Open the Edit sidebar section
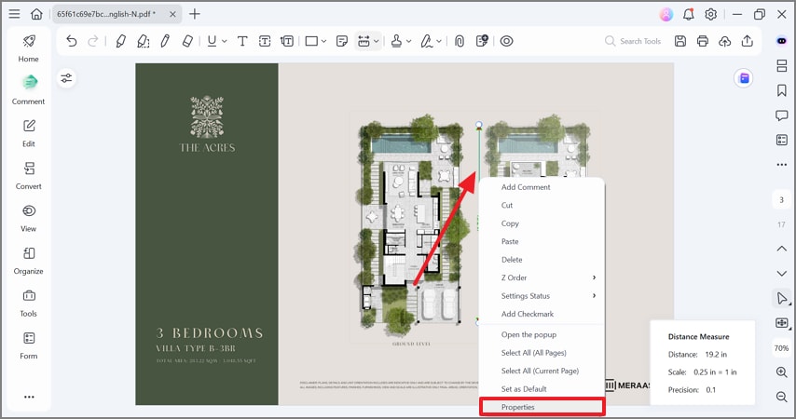Screen dimensions: 796x419 click(28, 133)
